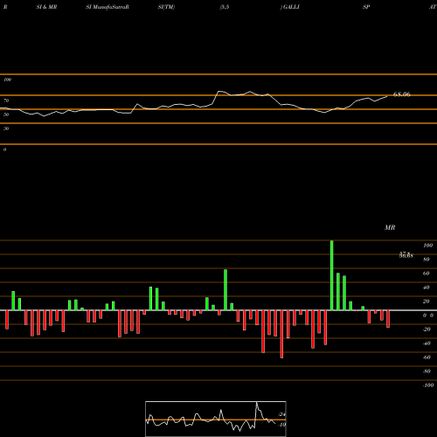Click the overlapping 57.8 value near MR axis
The image size is (437, 437).
click(x=406, y=254)
